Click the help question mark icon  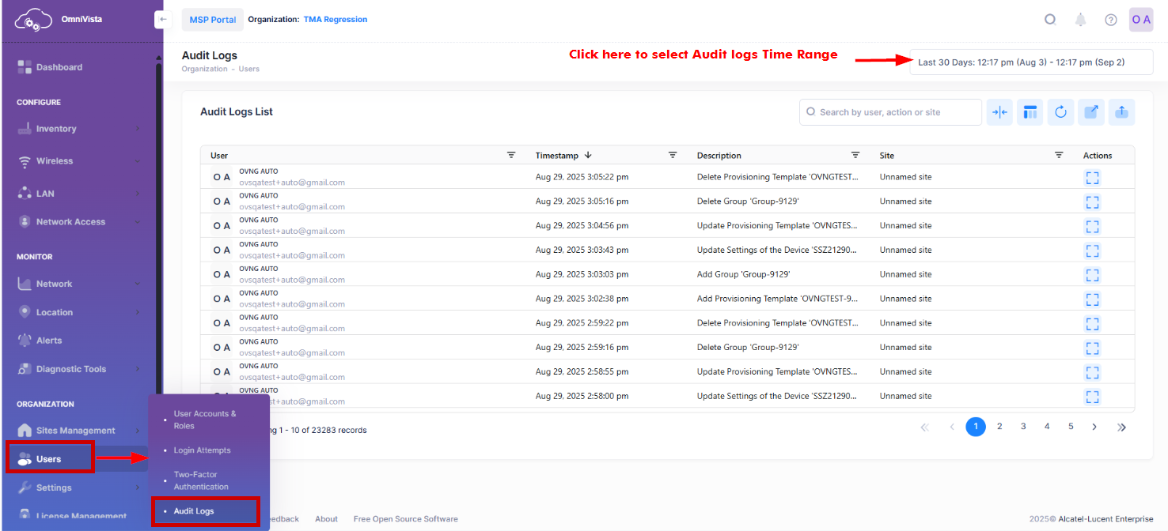pos(1110,19)
